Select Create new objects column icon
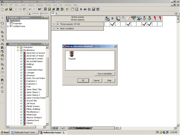The height and width of the screenshot is (135, 180). point(128,18)
